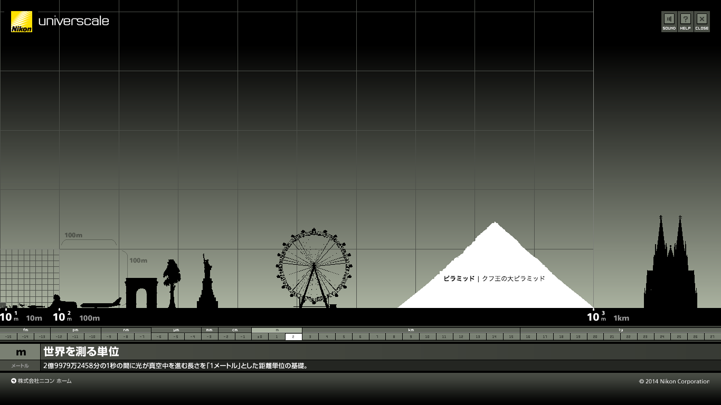The width and height of the screenshot is (721, 405).
Task: Mute audio with the SOUND button
Action: tap(669, 22)
